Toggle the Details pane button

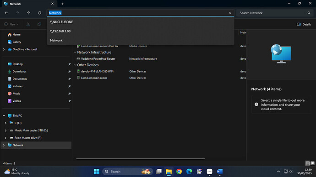pos(304,24)
